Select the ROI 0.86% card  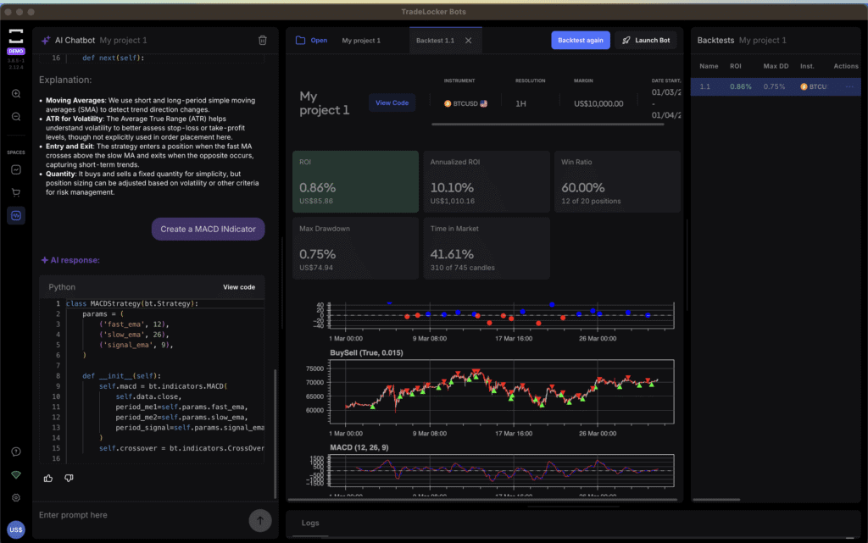355,181
